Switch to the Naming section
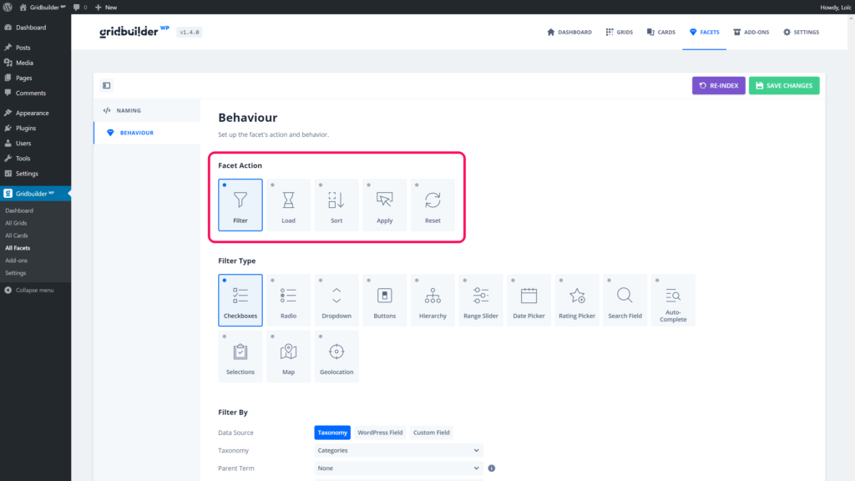The width and height of the screenshot is (855, 481). click(147, 110)
